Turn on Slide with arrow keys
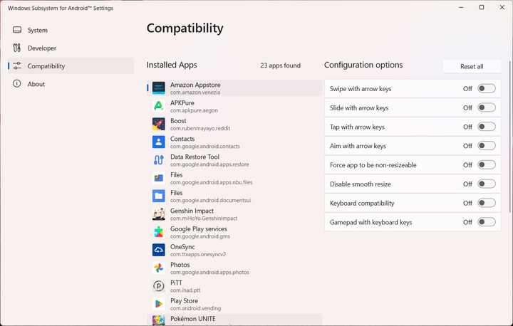The image size is (513, 326). 486,107
